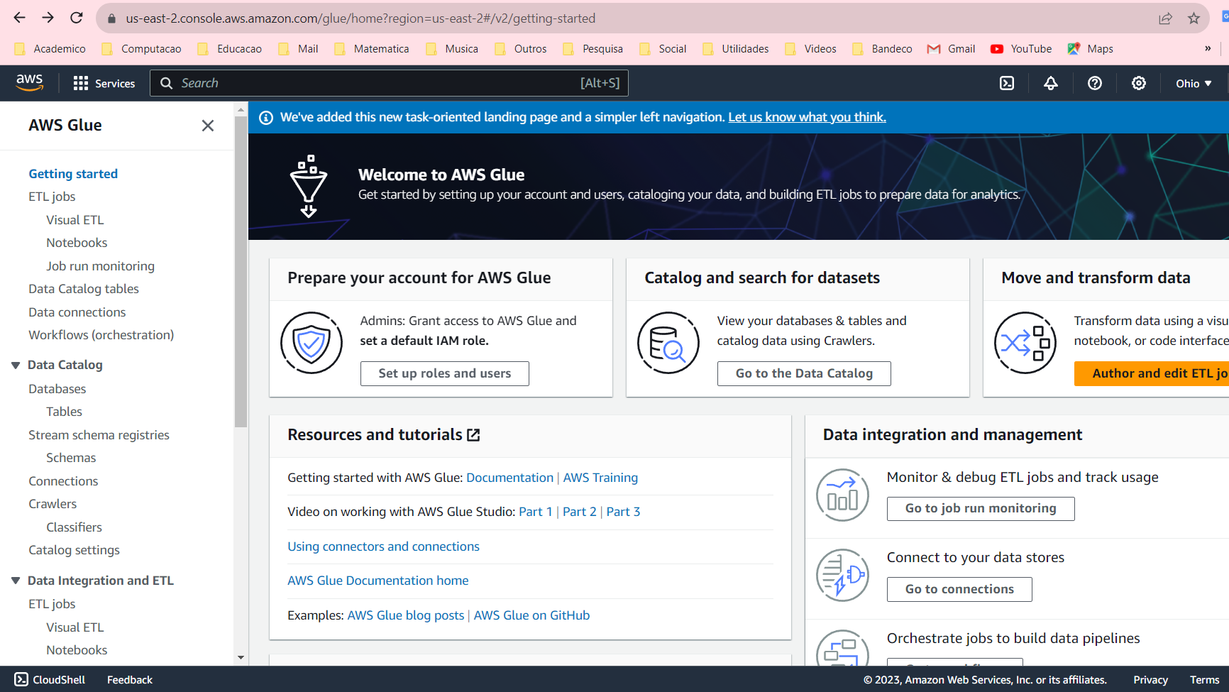1229x692 pixels.
Task: Open the notifications bell
Action: tap(1051, 83)
